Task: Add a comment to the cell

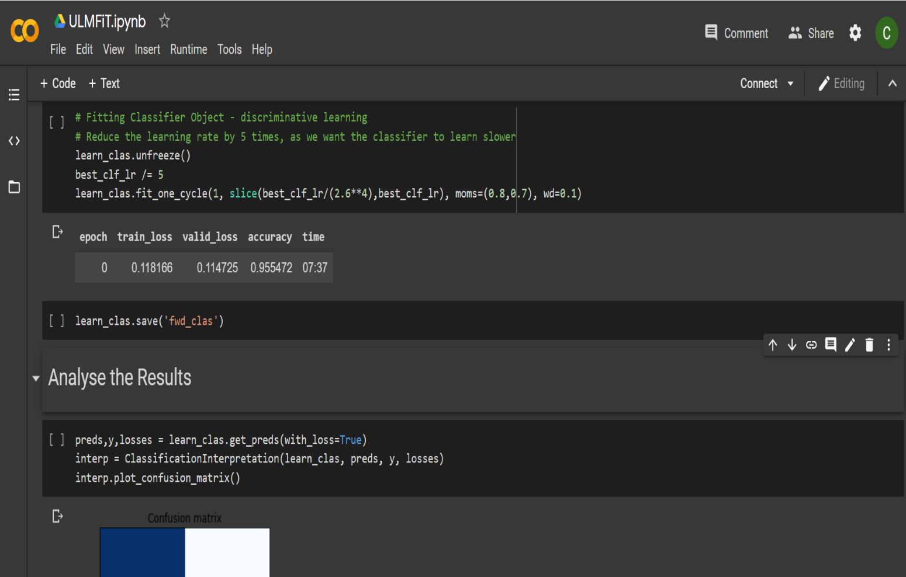Action: 831,345
